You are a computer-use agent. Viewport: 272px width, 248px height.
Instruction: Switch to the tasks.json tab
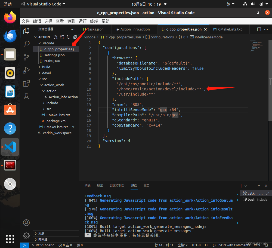pos(95,29)
